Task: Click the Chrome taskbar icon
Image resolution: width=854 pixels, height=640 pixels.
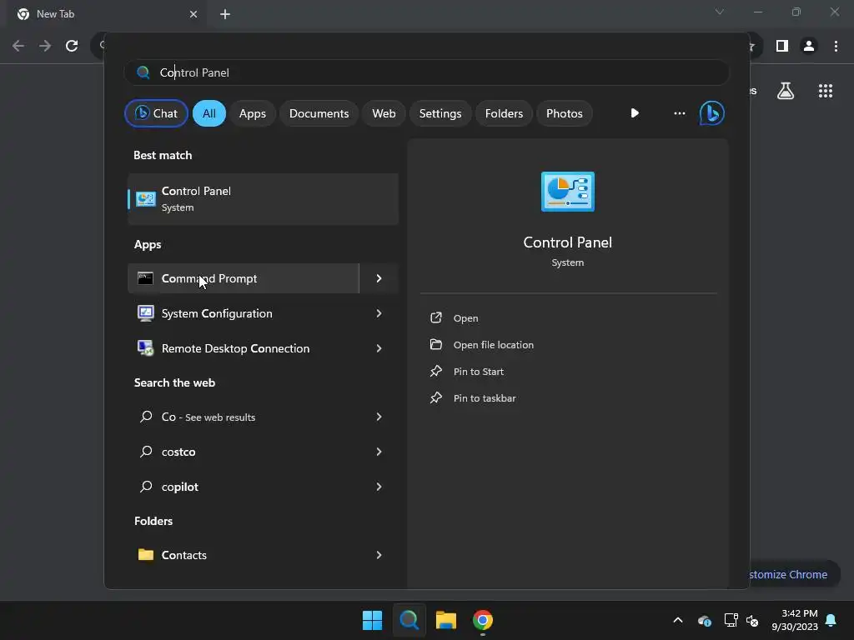Action: coord(483,620)
